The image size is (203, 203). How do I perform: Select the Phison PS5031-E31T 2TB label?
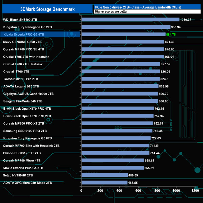click(22, 153)
